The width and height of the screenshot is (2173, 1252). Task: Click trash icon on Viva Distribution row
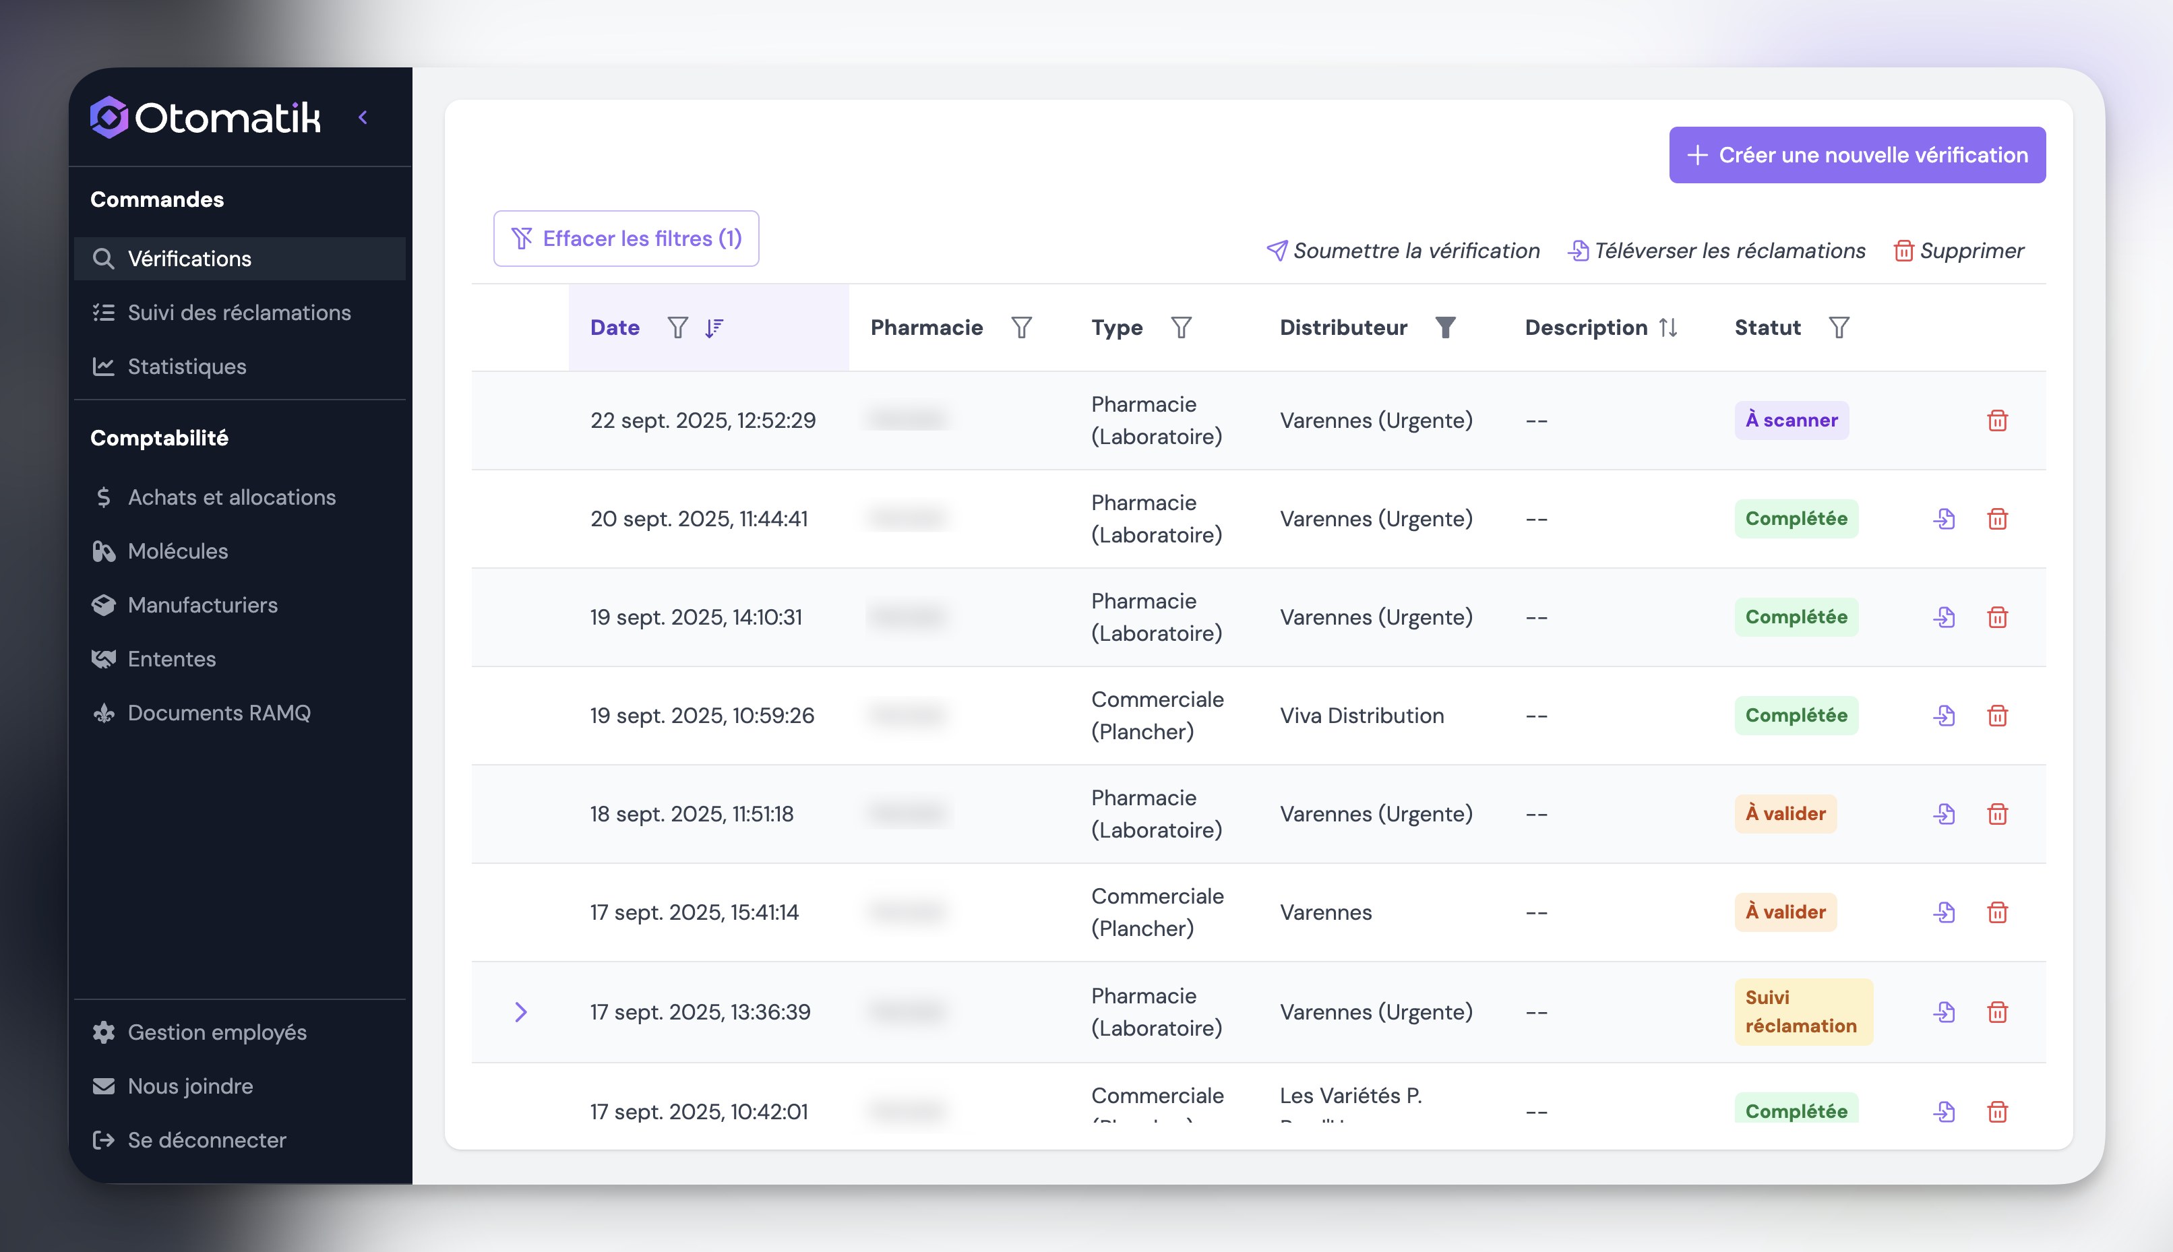click(1996, 716)
